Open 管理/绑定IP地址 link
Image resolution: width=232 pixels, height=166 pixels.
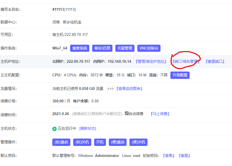151,61
